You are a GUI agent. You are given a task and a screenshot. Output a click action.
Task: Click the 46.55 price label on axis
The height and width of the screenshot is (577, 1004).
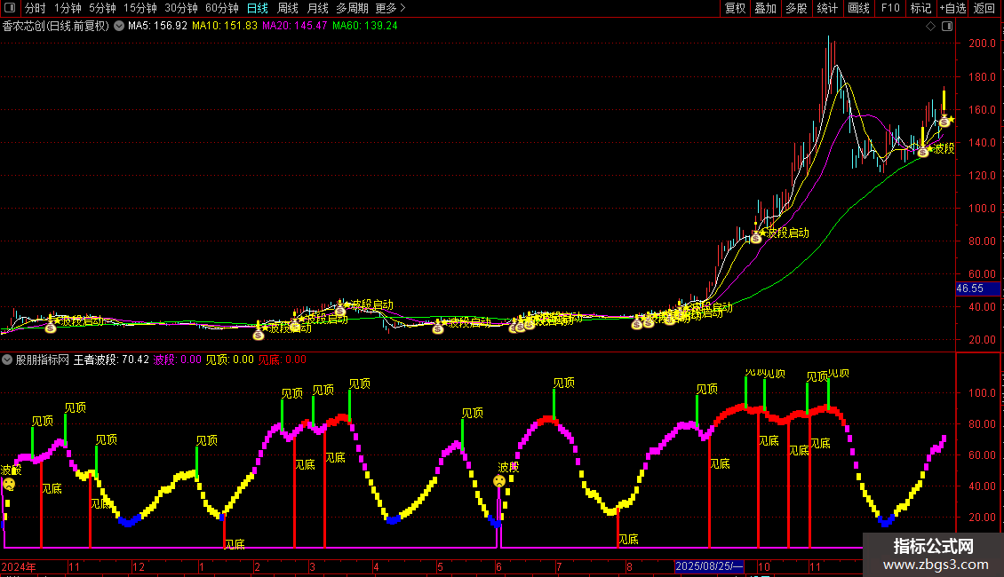pyautogui.click(x=969, y=288)
